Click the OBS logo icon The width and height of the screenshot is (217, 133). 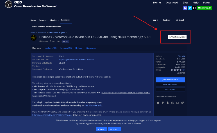9,4
